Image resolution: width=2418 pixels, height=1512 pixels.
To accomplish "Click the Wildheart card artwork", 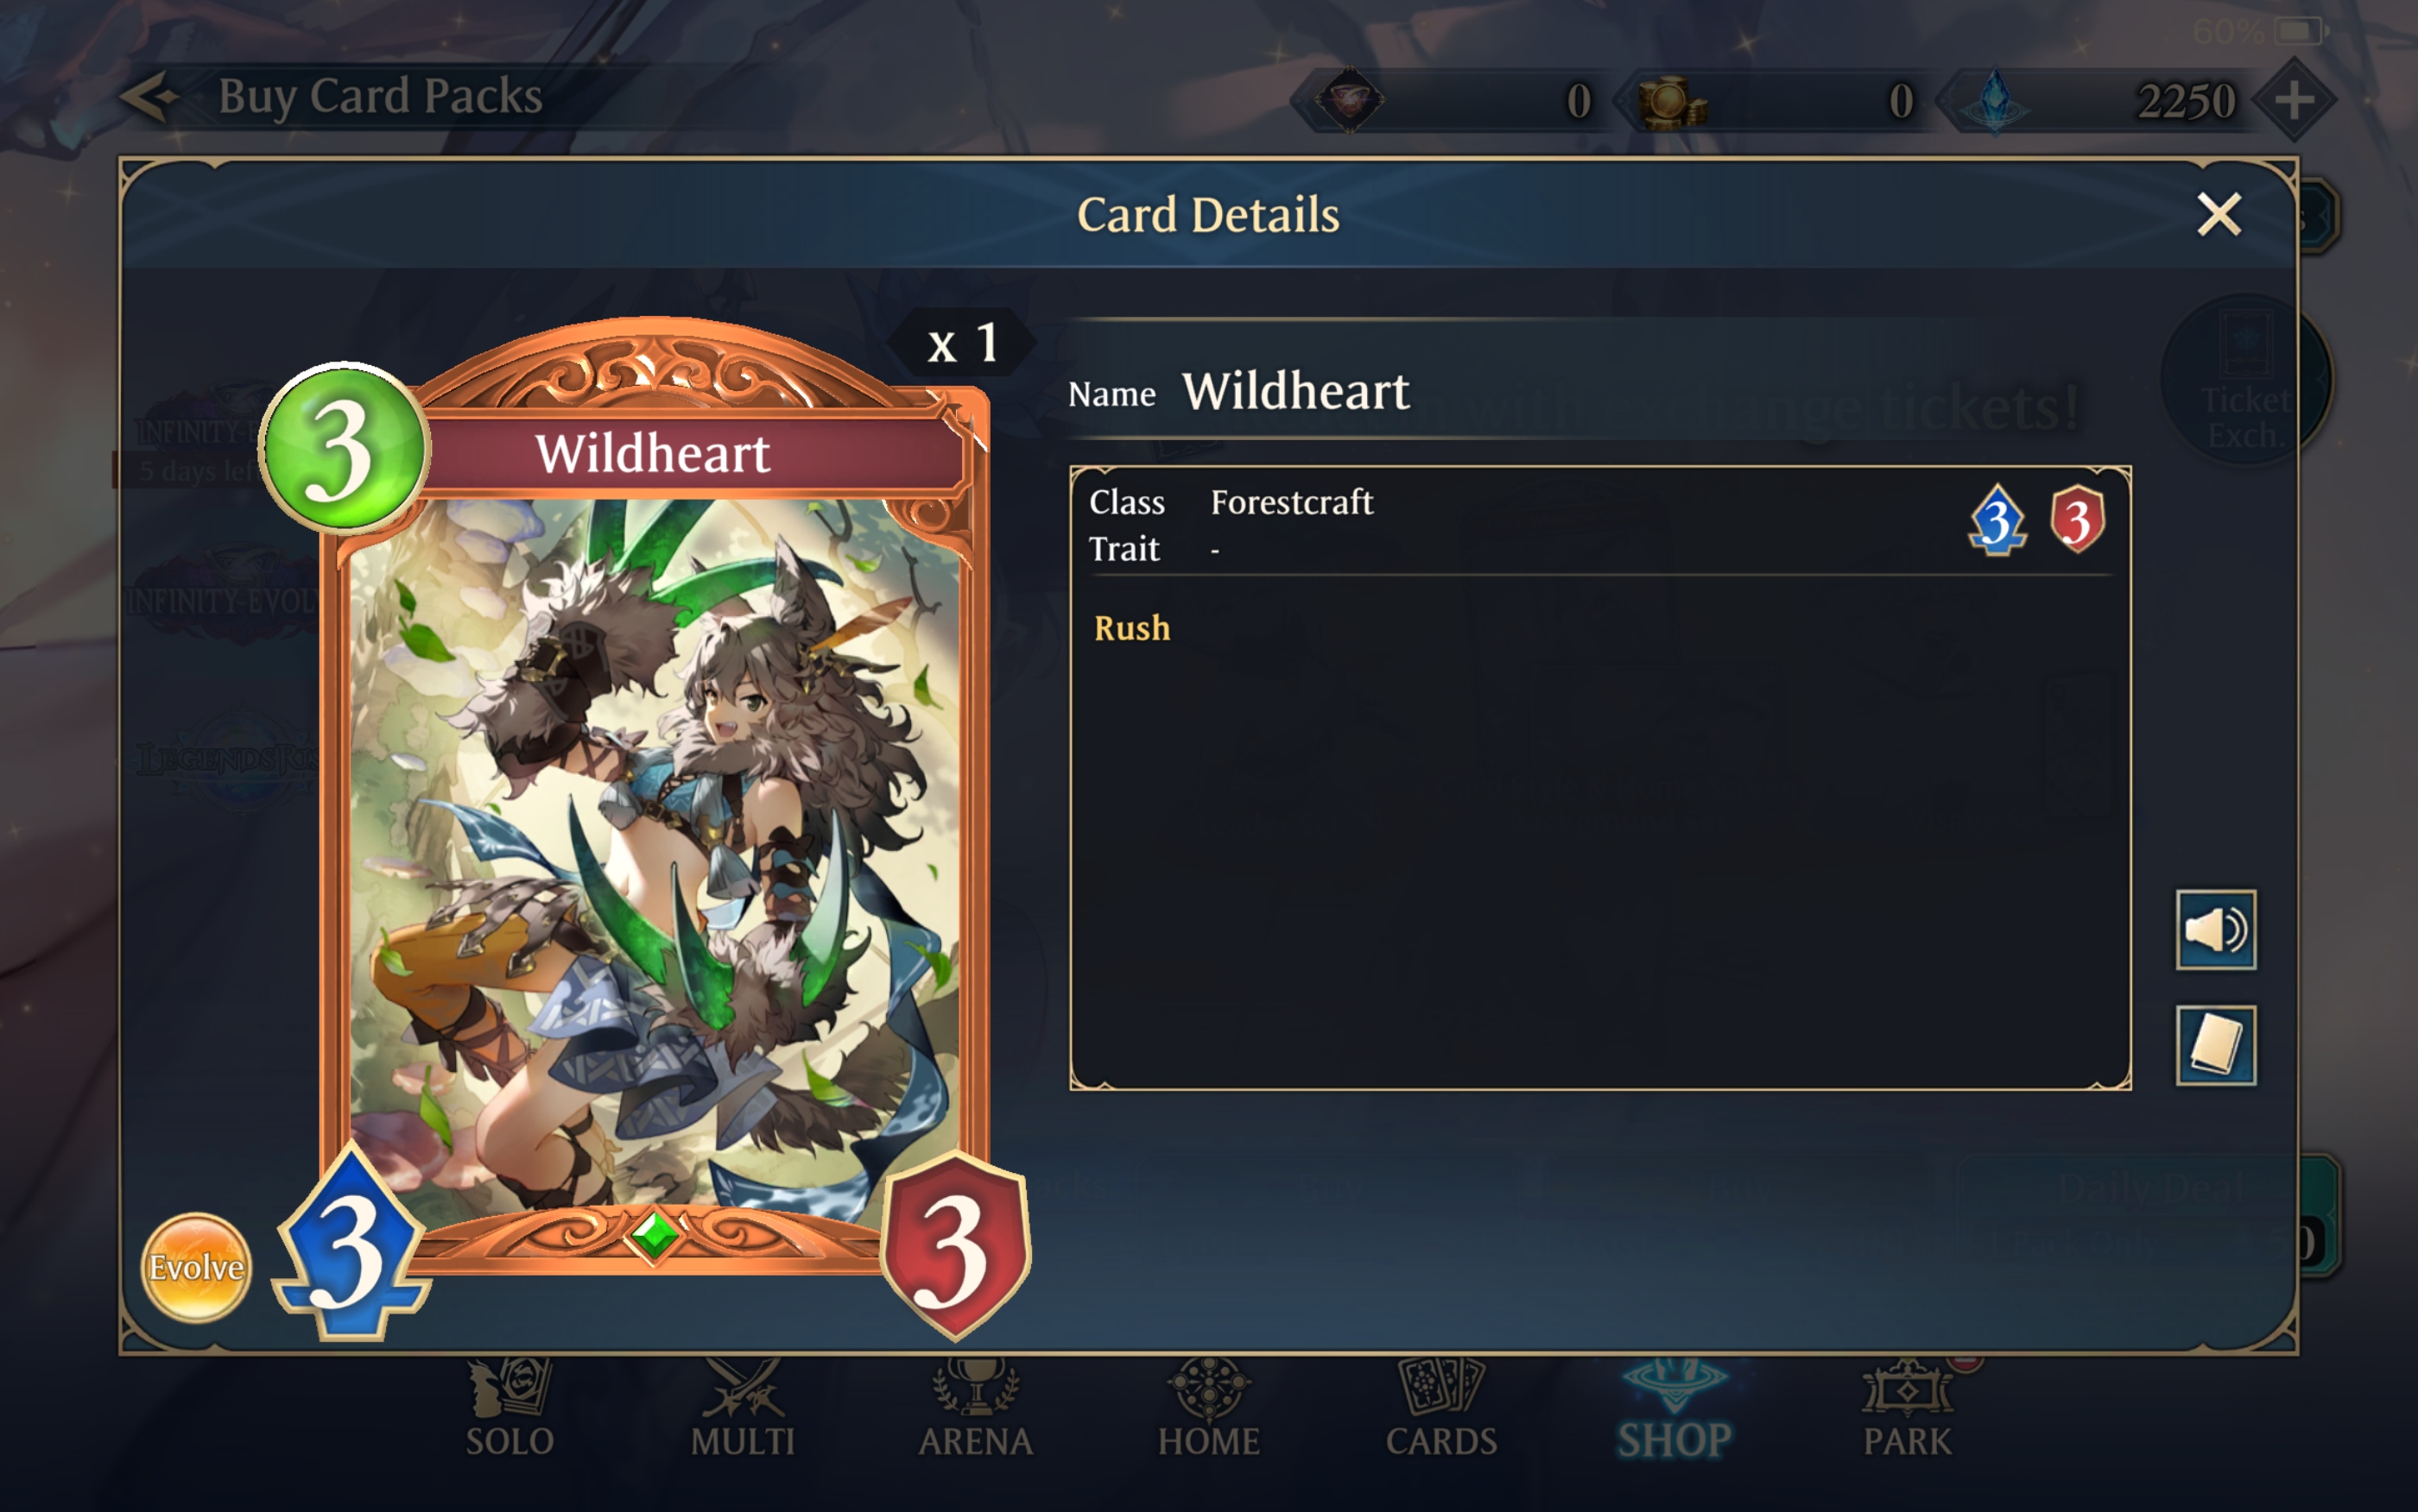I will [655, 850].
